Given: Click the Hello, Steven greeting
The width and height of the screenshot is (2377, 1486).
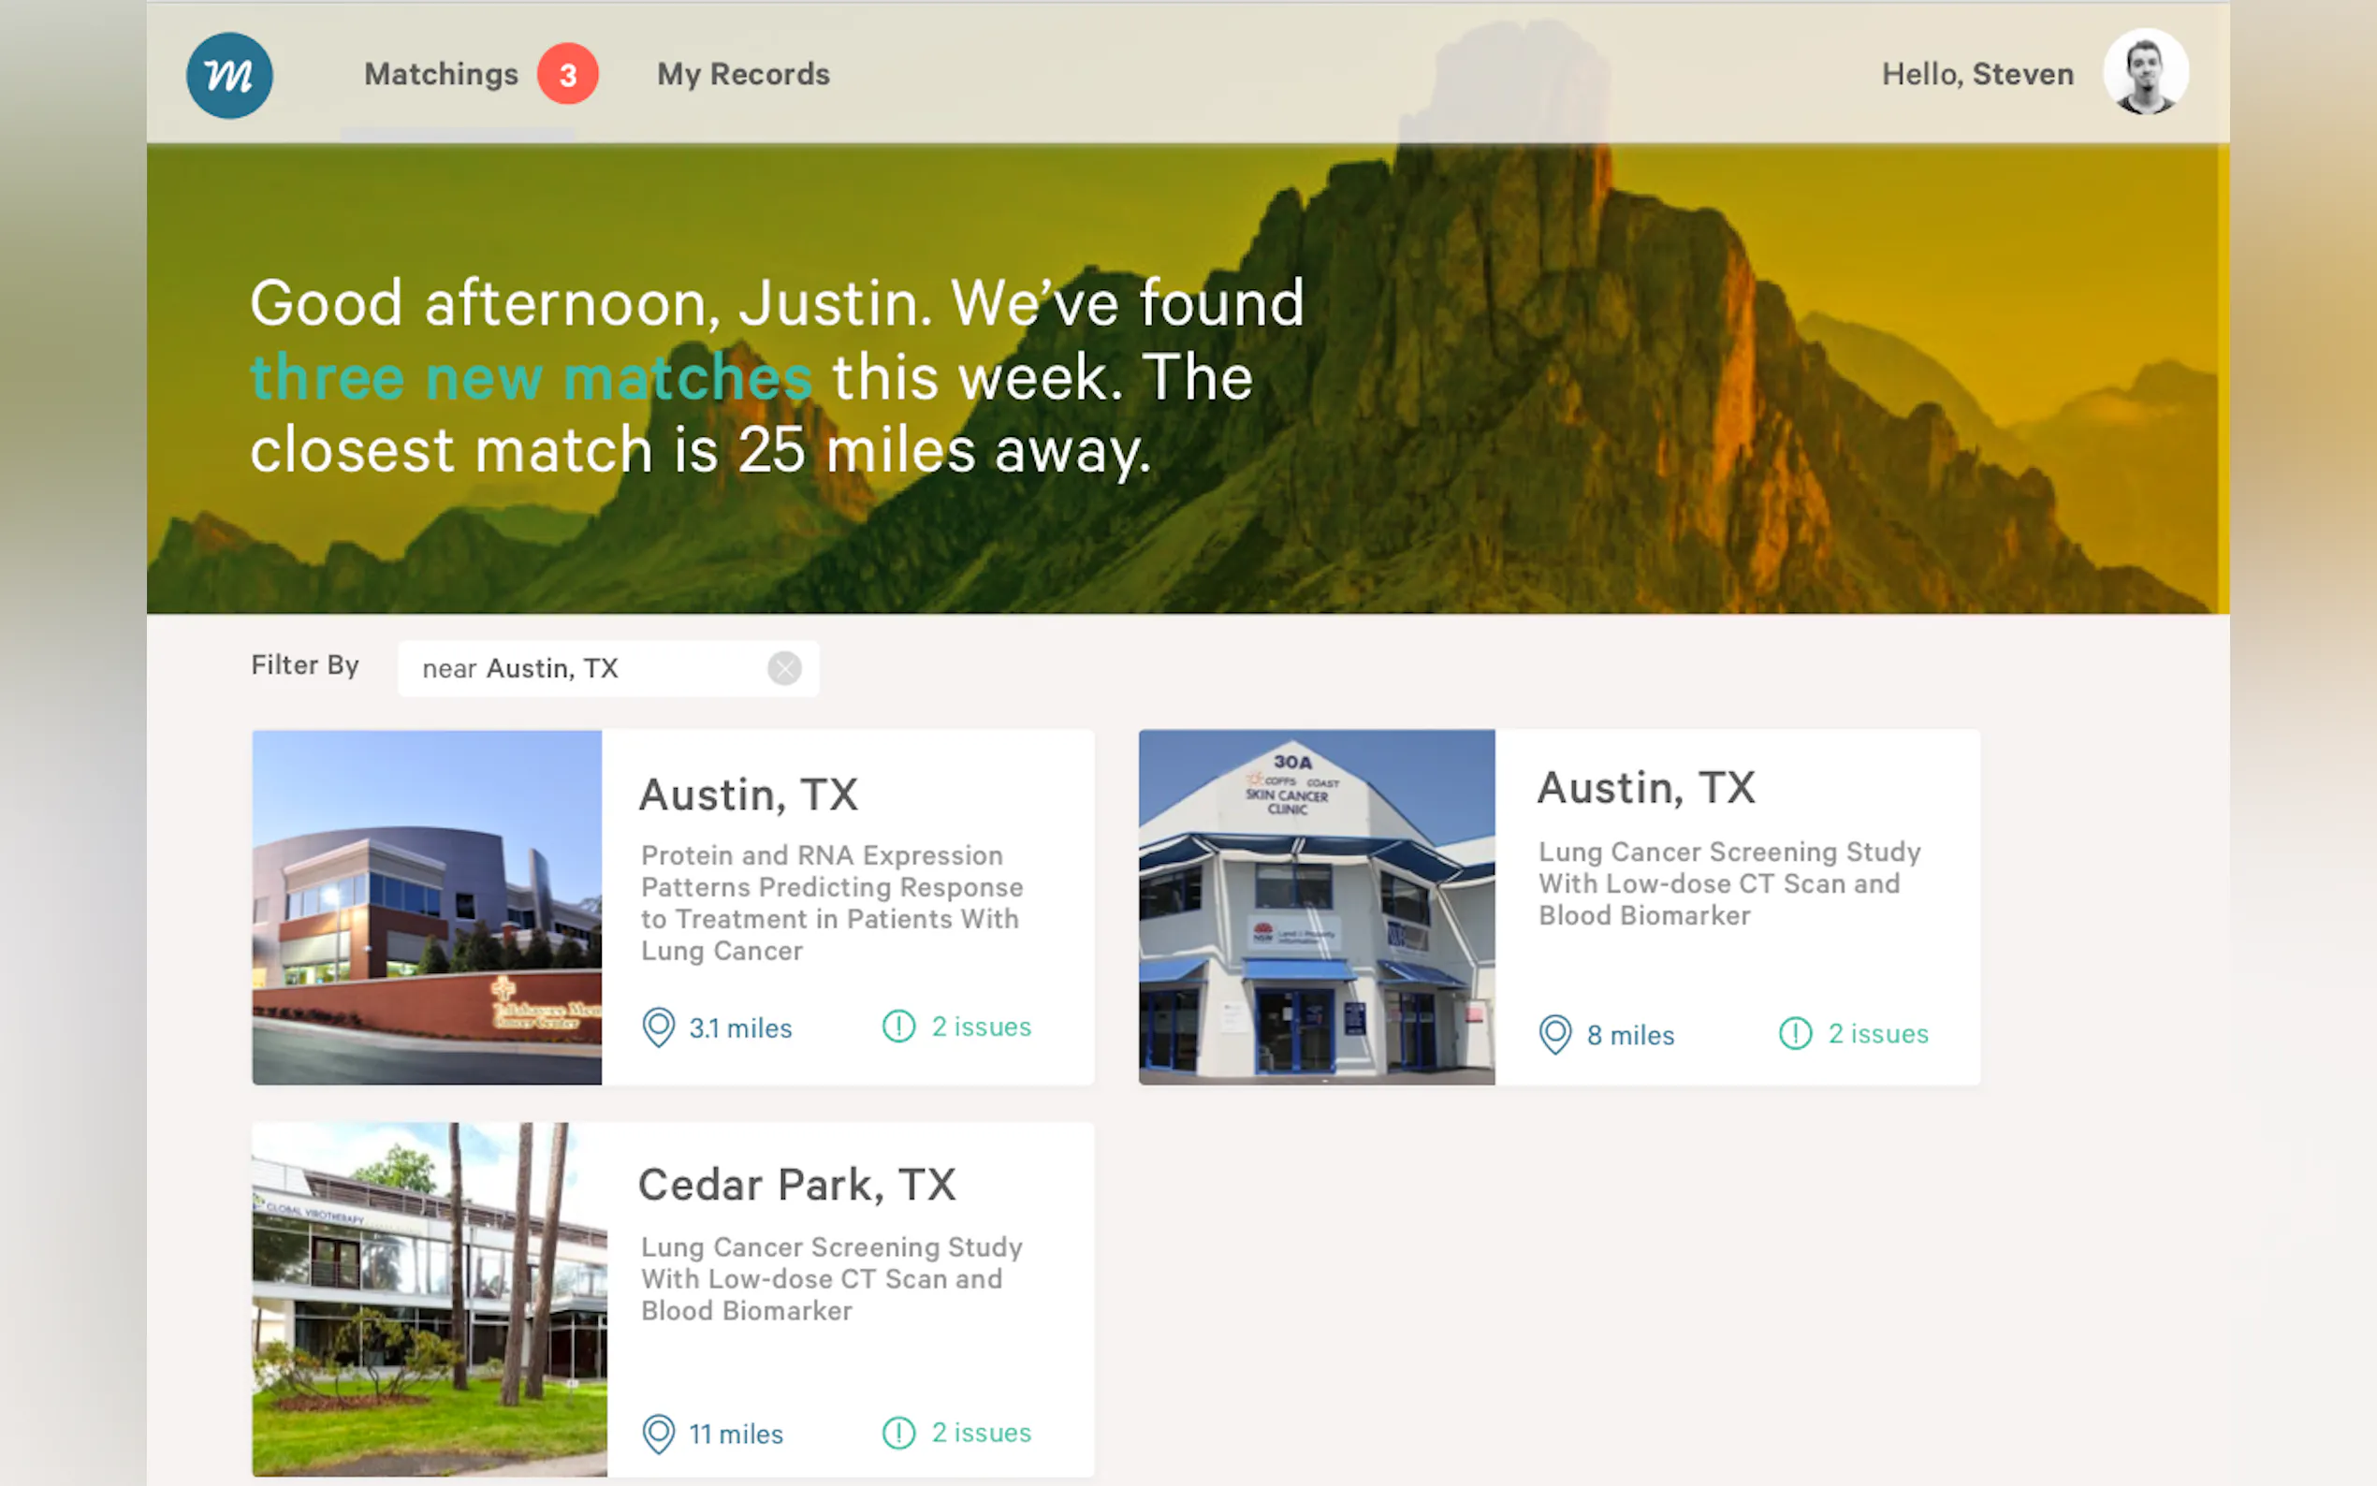Looking at the screenshot, I should [x=1977, y=75].
